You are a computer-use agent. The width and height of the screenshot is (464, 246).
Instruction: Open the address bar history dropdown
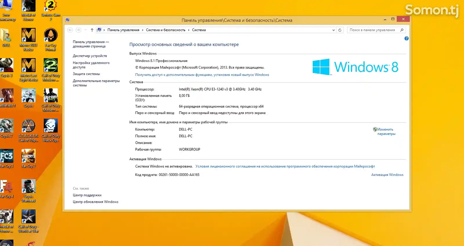tap(333, 30)
